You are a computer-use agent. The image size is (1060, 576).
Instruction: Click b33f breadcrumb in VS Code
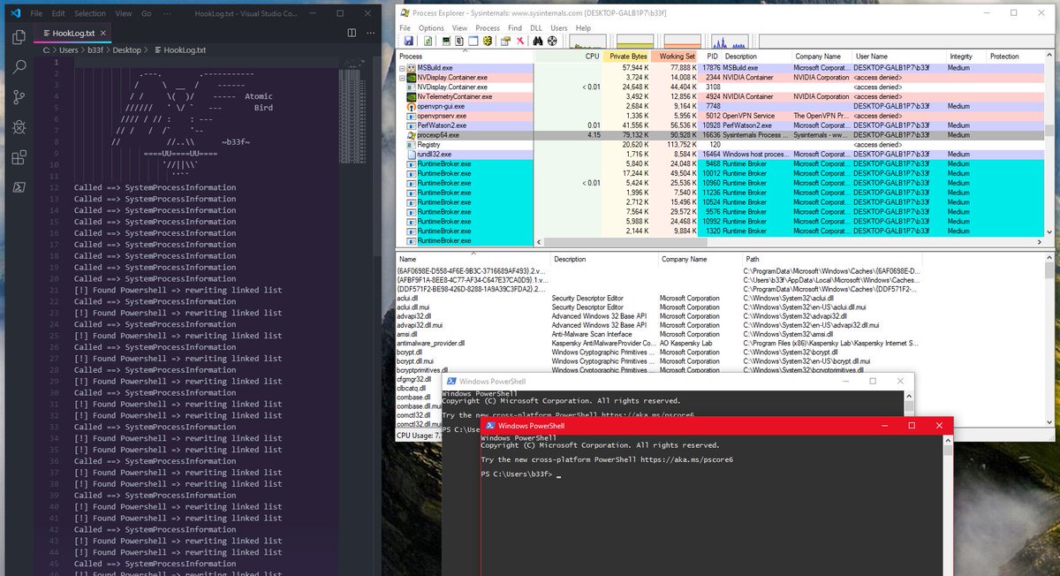pyautogui.click(x=94, y=50)
